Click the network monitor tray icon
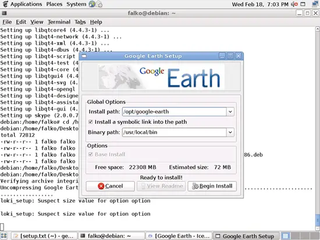The width and height of the screenshot is (320, 240). click(x=315, y=4)
